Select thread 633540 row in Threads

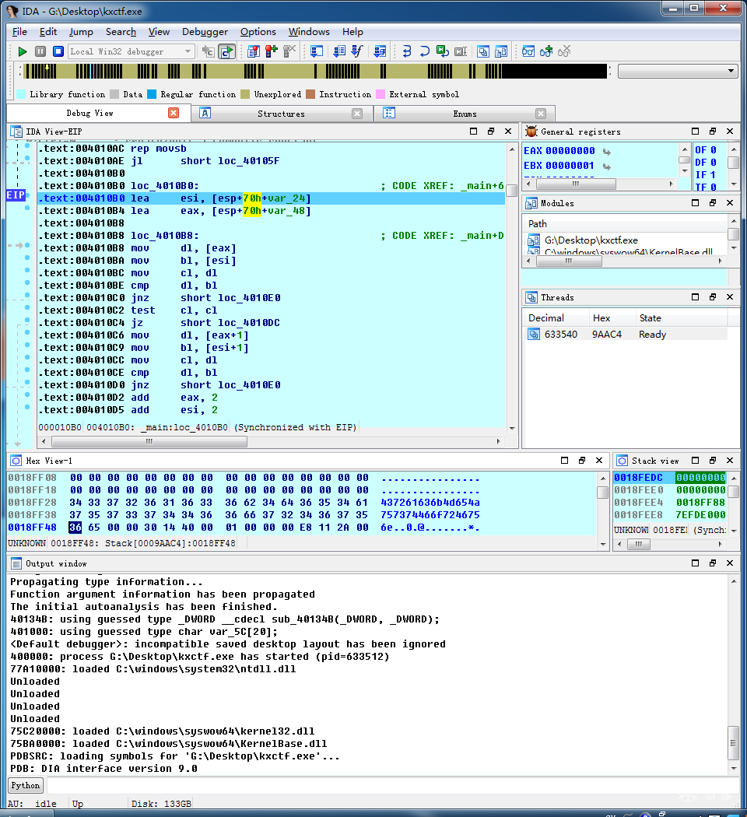pyautogui.click(x=626, y=334)
